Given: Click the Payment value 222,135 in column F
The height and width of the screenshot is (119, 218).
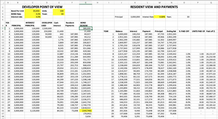Looking at the screenshot, I should [x=74, y=82].
